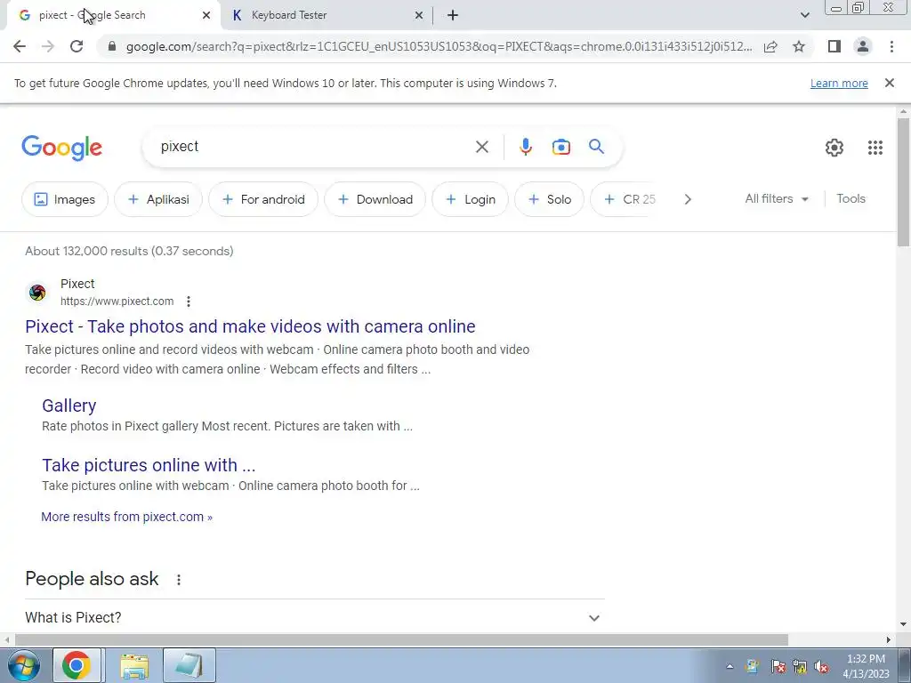
Task: Open the Windows Start button
Action: (23, 665)
